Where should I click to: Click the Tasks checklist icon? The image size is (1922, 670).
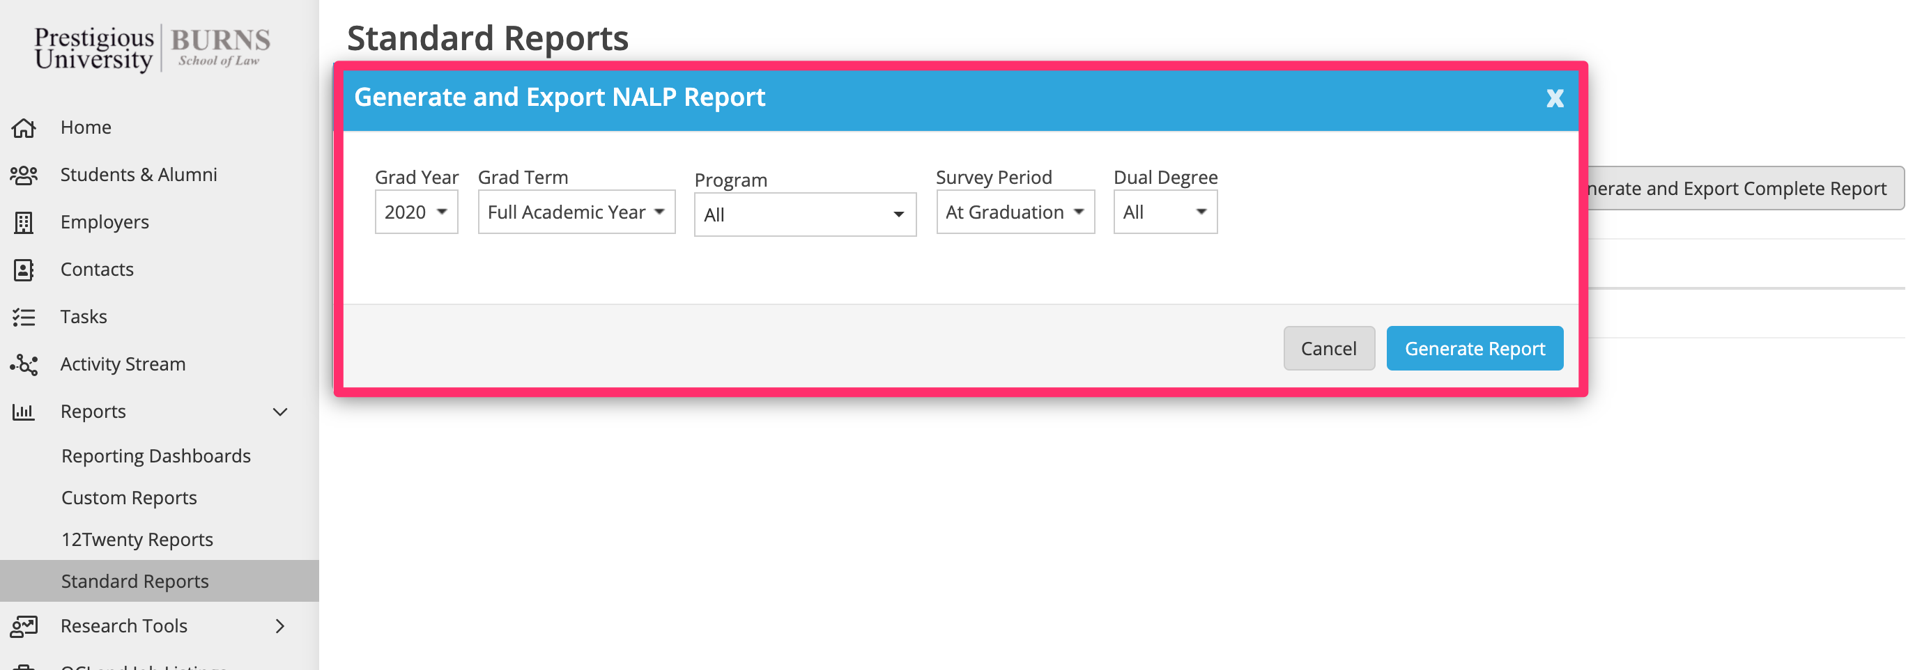pyautogui.click(x=24, y=318)
